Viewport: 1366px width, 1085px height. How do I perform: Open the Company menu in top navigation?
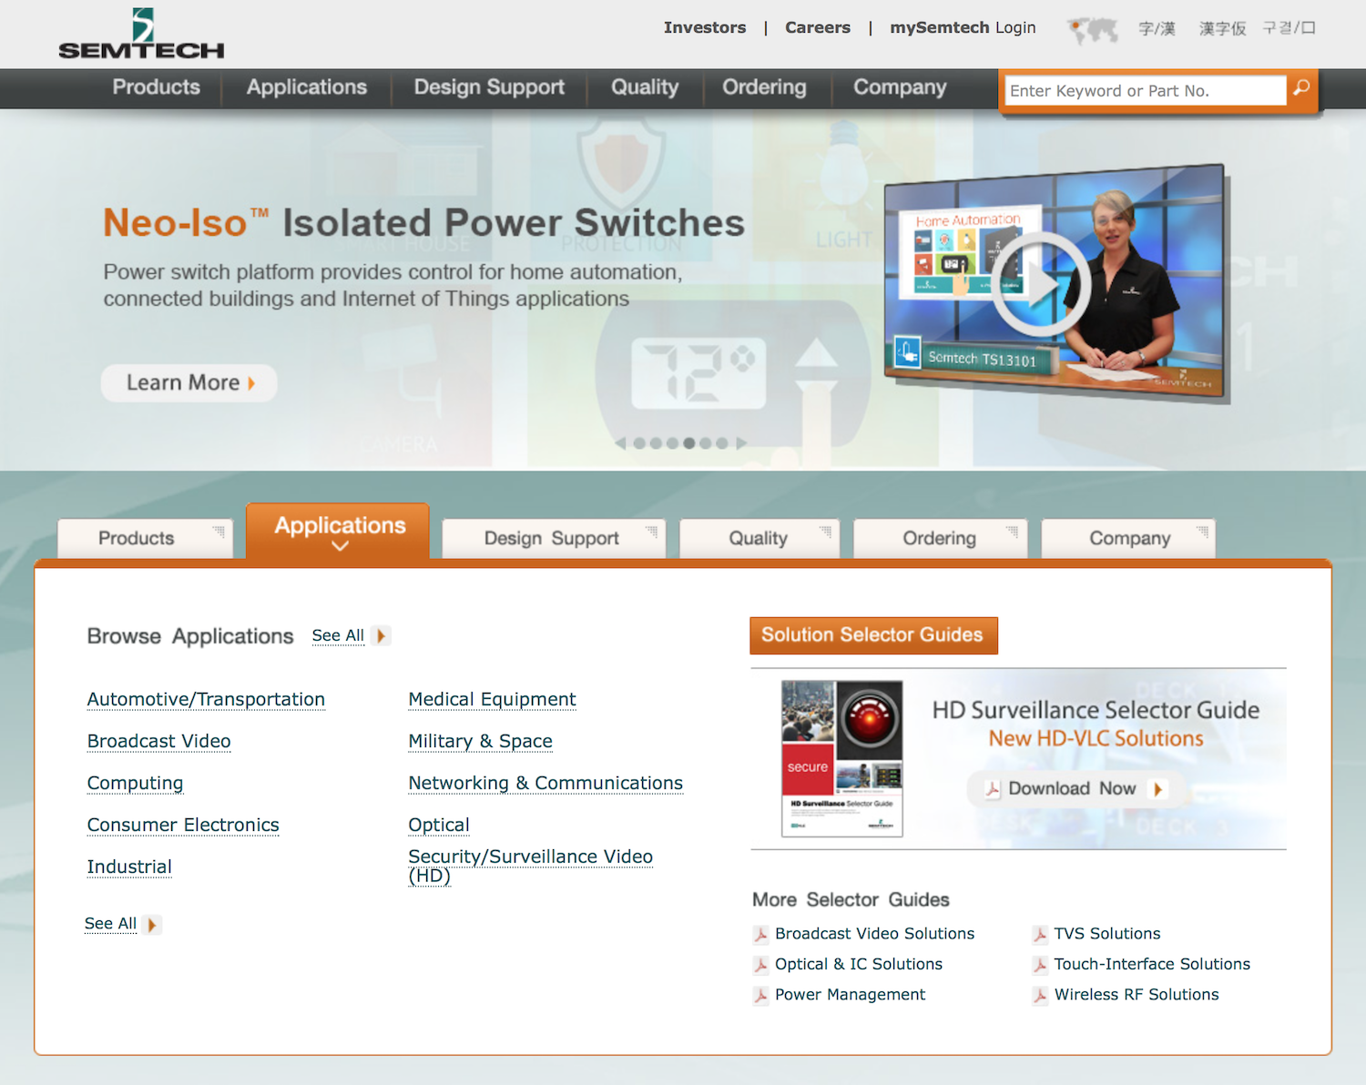899,87
